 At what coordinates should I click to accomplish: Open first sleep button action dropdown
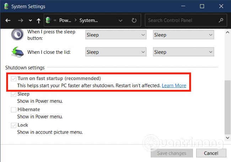coord(116,35)
